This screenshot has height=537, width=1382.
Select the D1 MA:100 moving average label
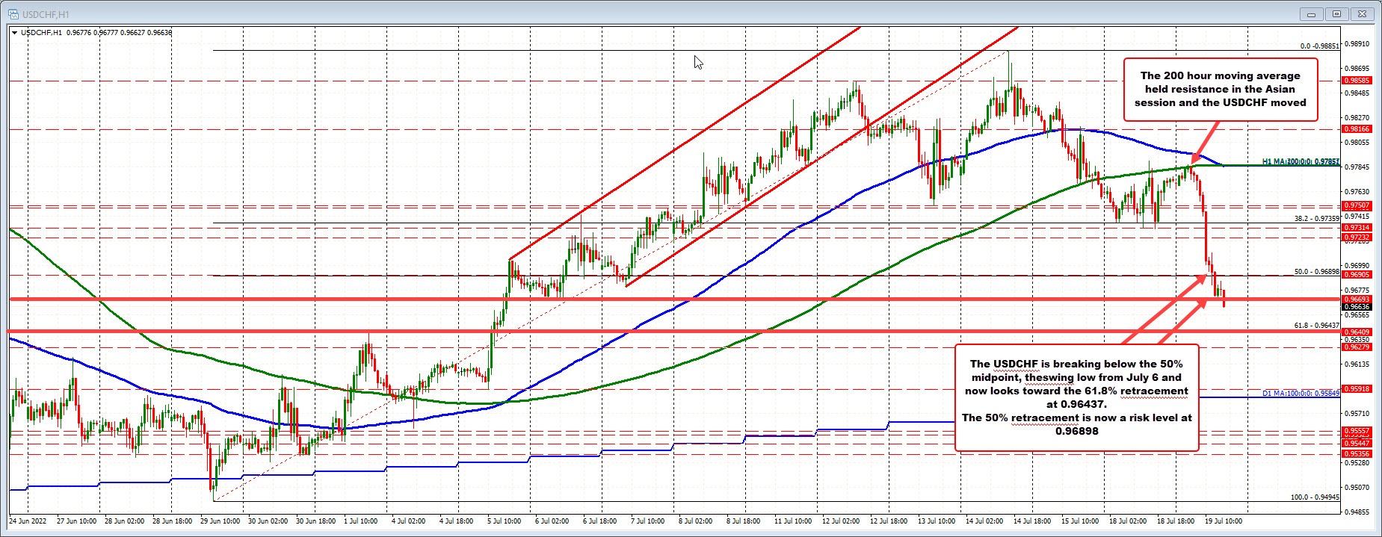tap(1301, 393)
